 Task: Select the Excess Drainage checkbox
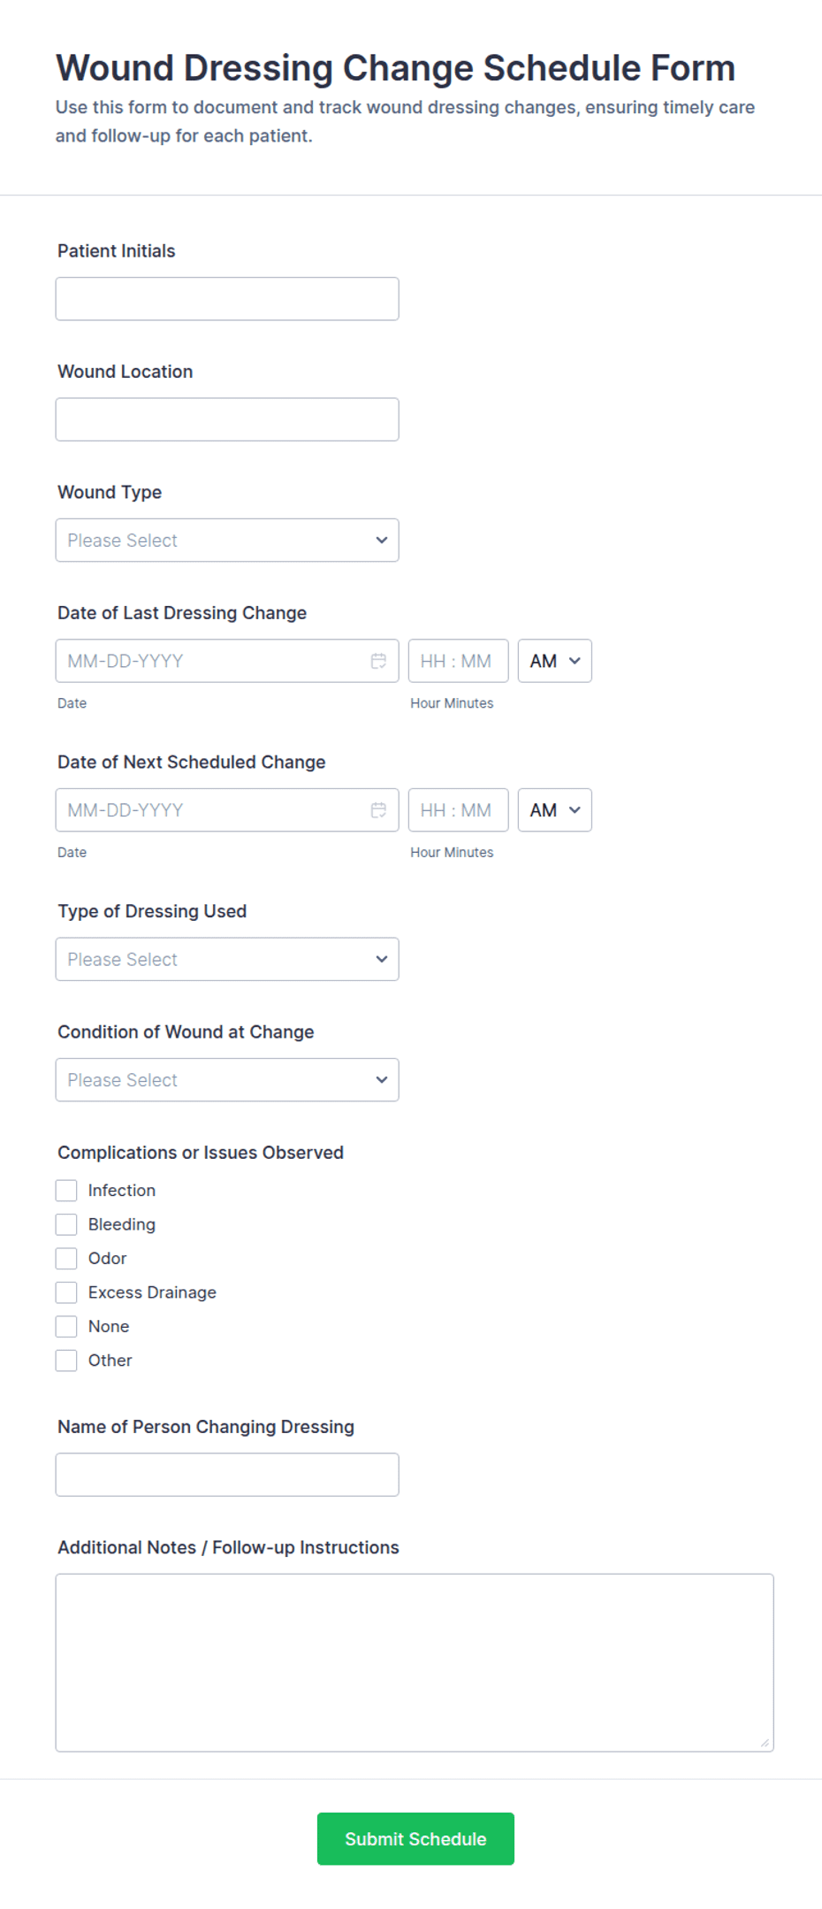pos(66,1292)
